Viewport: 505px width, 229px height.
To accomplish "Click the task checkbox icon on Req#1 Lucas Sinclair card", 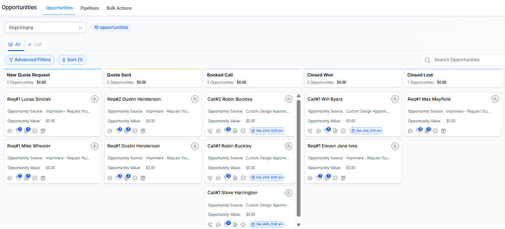I will [35, 131].
